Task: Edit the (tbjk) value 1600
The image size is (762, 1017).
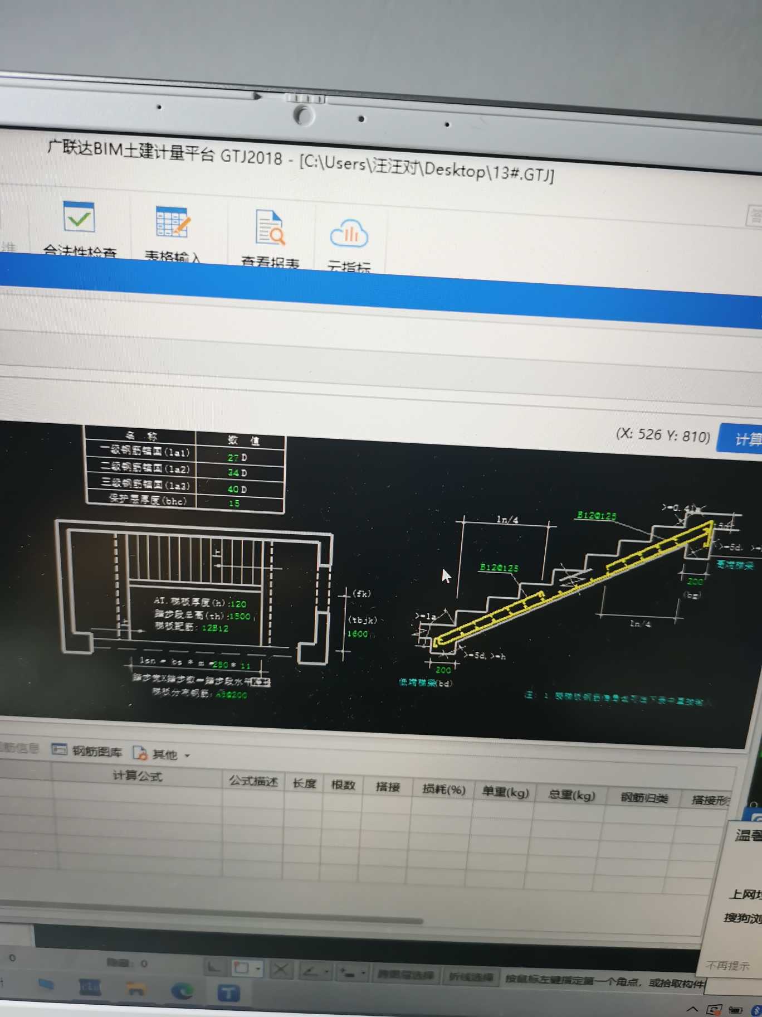Action: (358, 634)
